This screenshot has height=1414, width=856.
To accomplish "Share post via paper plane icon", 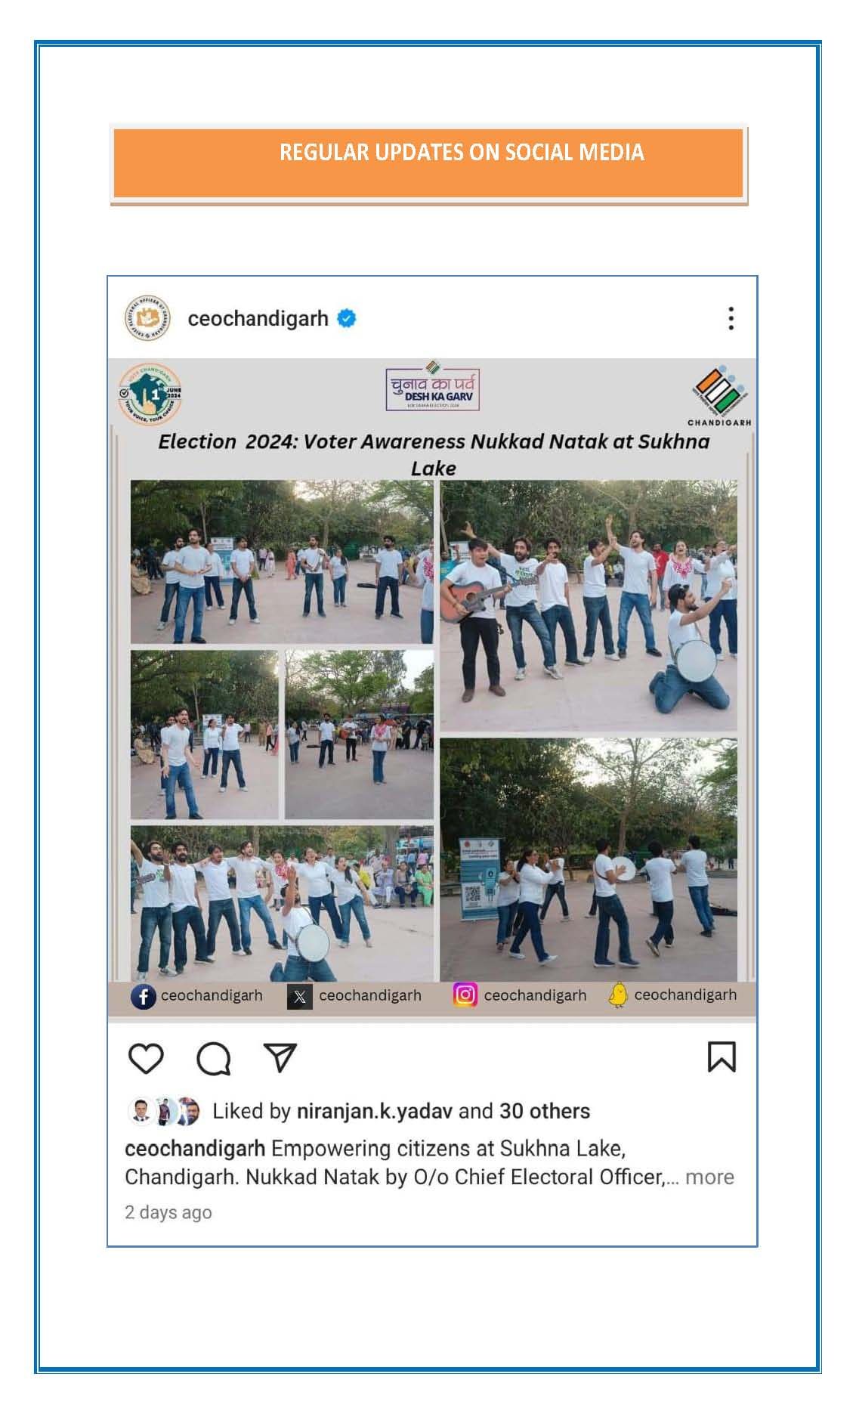I will click(x=280, y=1057).
